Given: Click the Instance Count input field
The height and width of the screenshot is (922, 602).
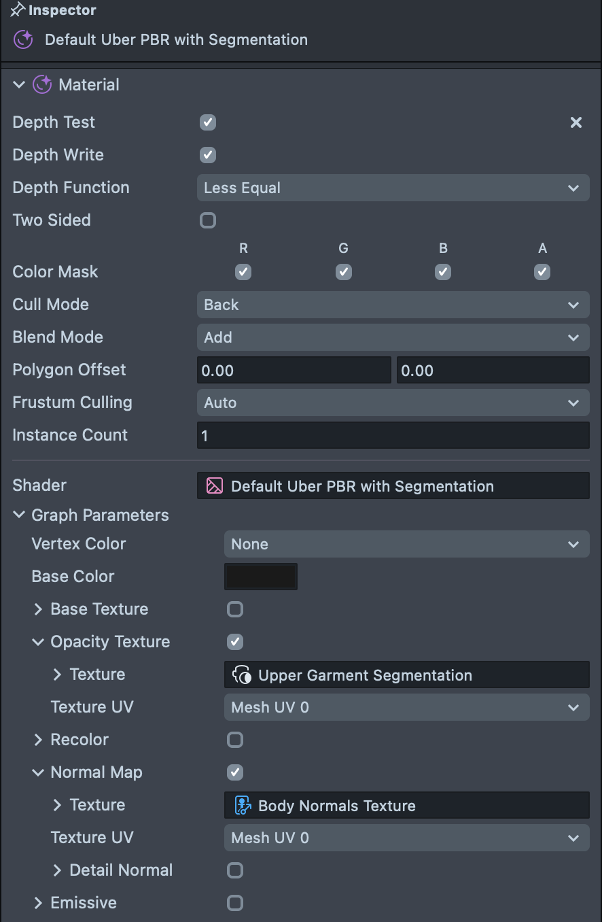Looking at the screenshot, I should [393, 435].
